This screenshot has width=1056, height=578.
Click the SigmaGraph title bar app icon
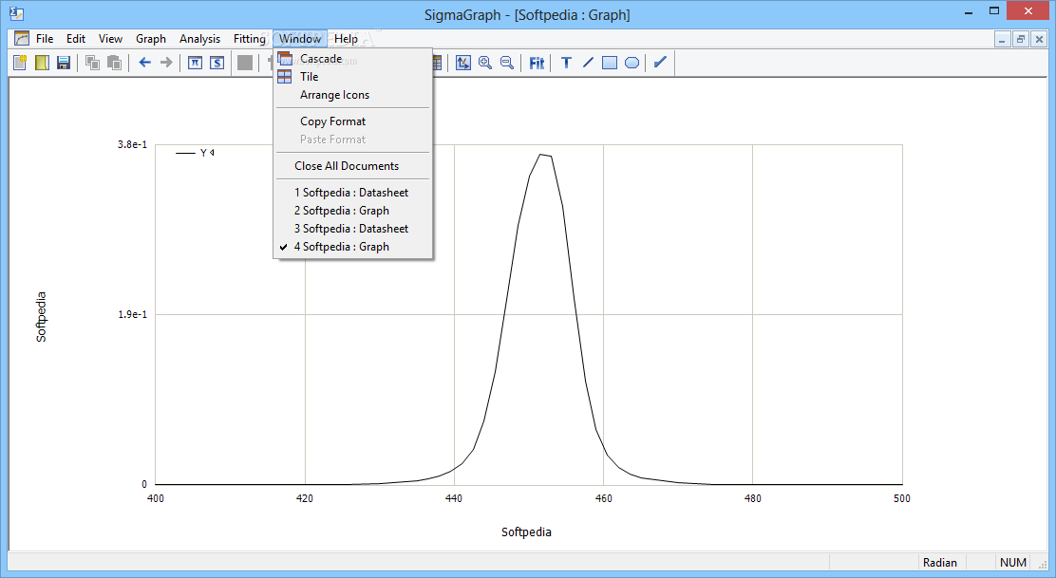pyautogui.click(x=17, y=13)
